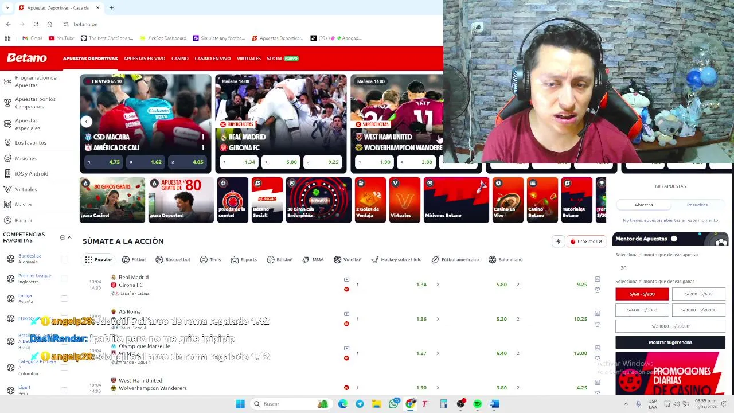734x413 pixels.
Task: Choose the S/20000 - S/30000 win range
Action: point(670,326)
